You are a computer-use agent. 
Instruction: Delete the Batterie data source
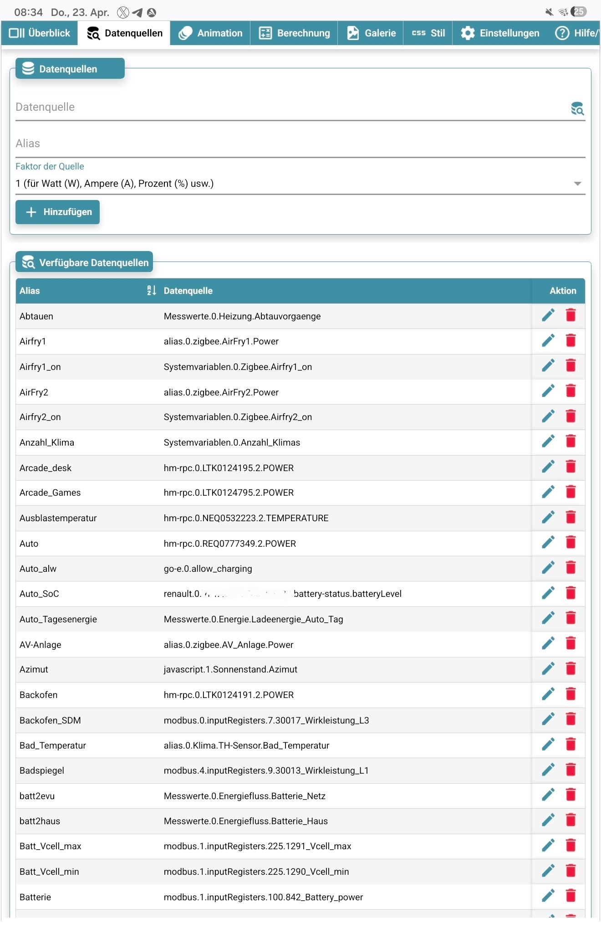570,896
